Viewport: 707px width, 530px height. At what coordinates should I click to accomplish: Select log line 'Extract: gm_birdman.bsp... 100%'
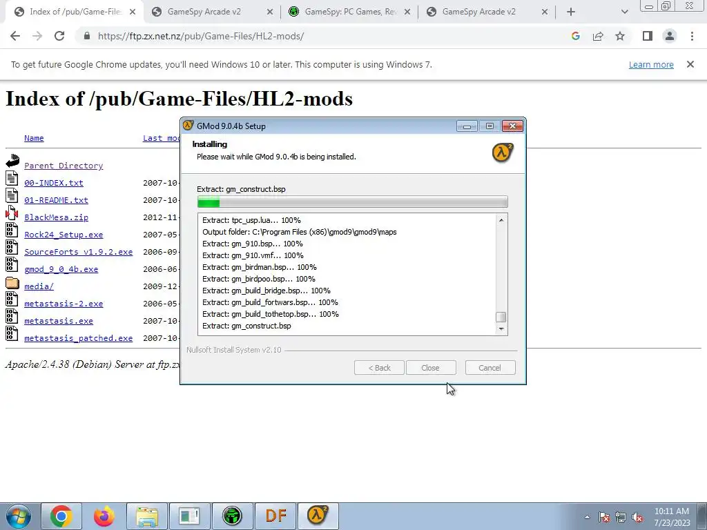point(260,267)
